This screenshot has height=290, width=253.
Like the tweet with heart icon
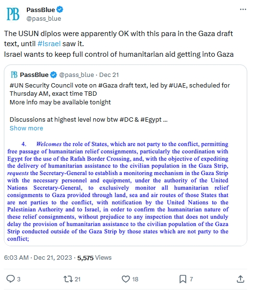tap(126, 279)
